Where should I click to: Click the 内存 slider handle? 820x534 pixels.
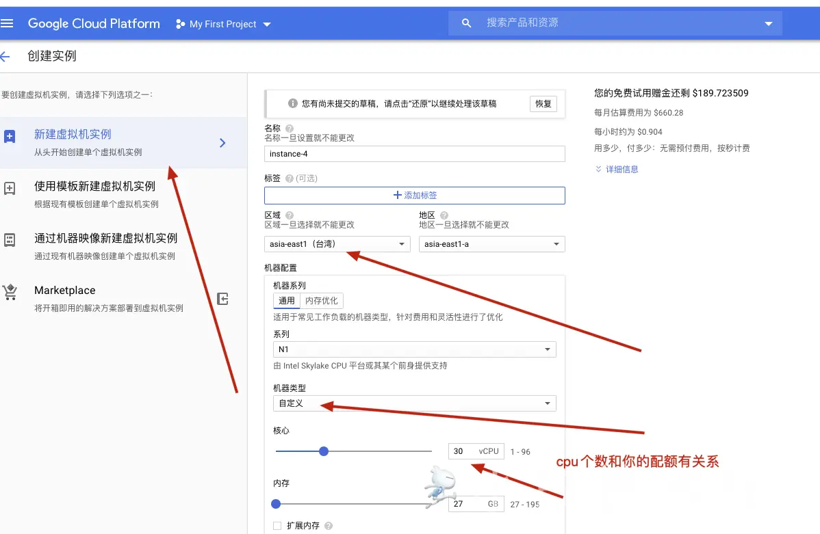point(276,504)
